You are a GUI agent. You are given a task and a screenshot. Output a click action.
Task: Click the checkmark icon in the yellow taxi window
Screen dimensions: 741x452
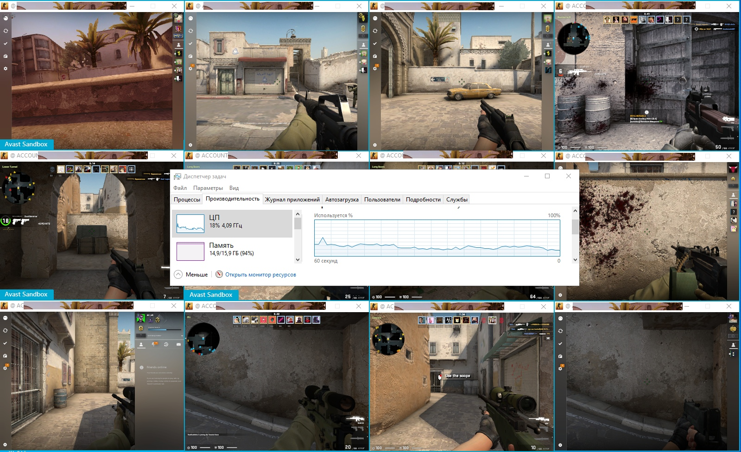click(x=375, y=43)
